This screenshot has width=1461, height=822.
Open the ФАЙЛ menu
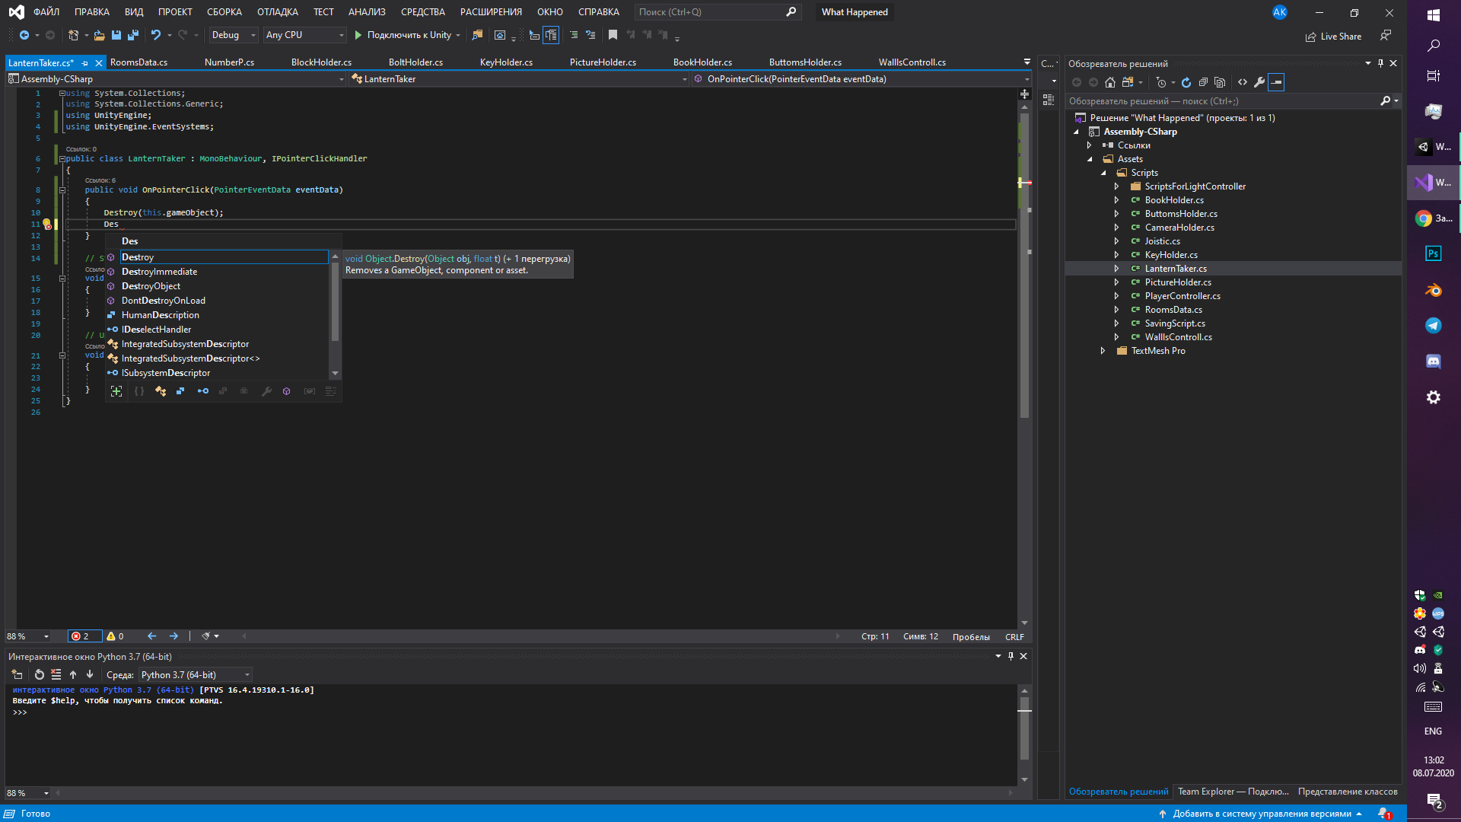click(x=46, y=12)
